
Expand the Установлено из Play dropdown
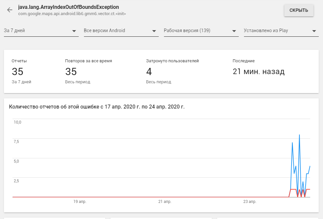281,31
